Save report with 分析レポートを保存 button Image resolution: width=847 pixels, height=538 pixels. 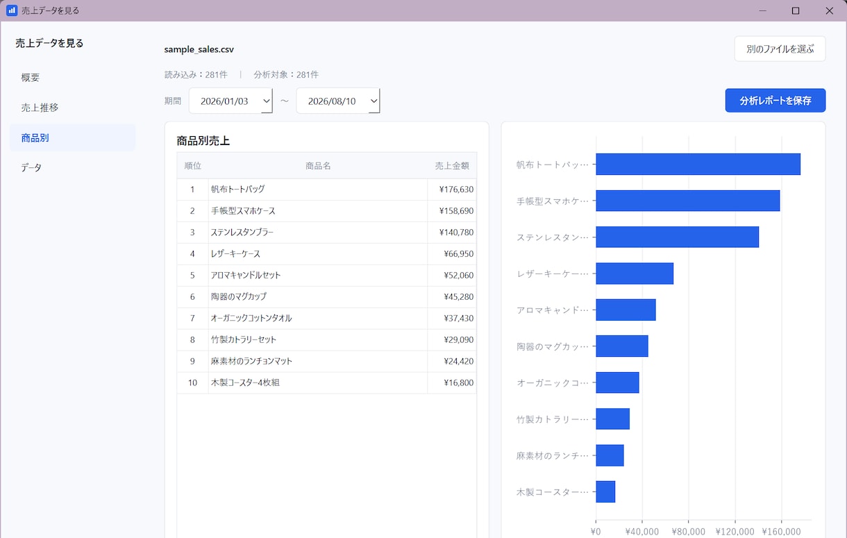(775, 100)
